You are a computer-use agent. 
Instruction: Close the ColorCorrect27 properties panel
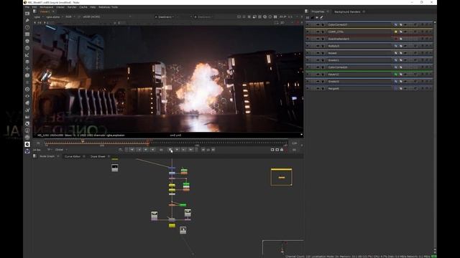[x=431, y=24]
